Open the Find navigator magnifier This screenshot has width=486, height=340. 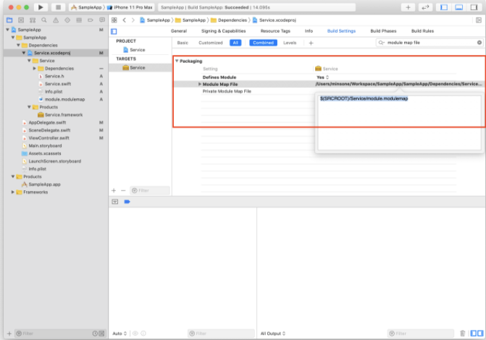44,20
